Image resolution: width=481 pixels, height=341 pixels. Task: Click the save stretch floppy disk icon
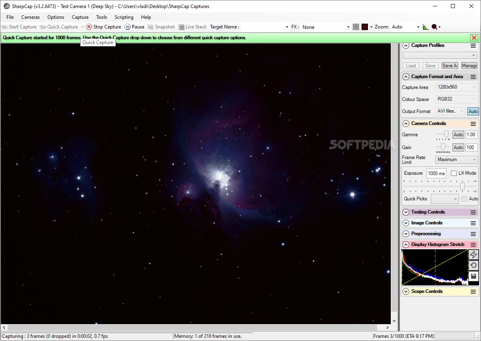[x=473, y=276]
